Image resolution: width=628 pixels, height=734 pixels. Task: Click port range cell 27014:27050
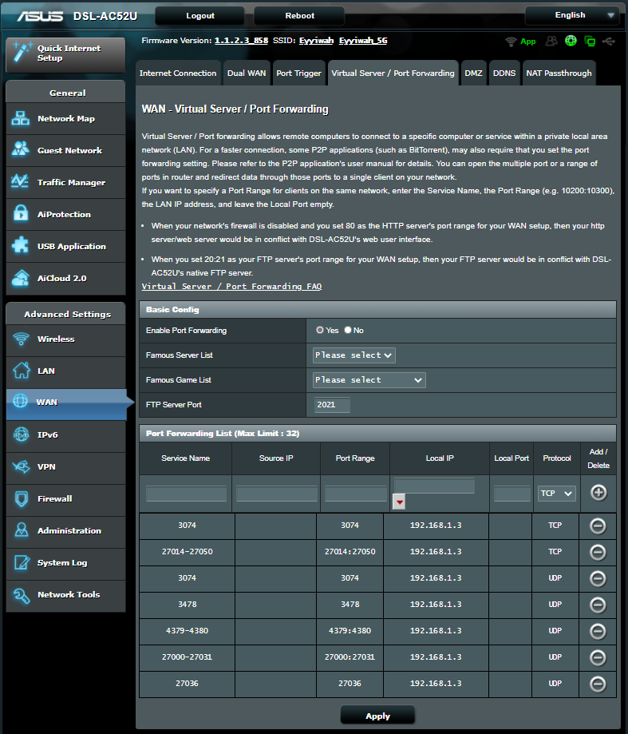click(x=350, y=552)
